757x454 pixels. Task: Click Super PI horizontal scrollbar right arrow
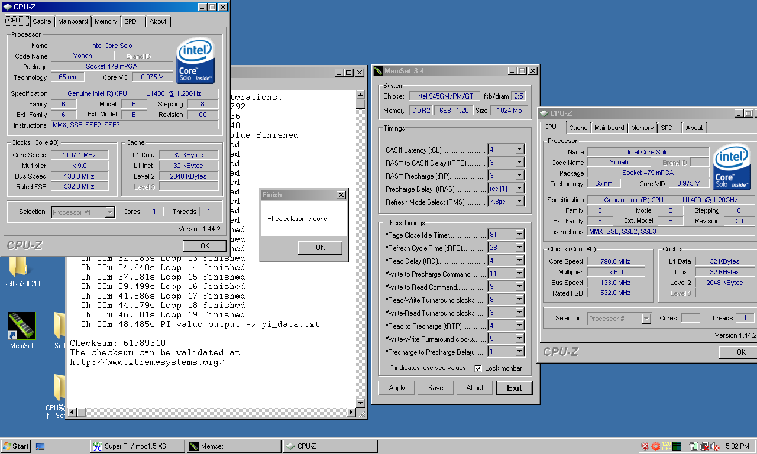pyautogui.click(x=351, y=413)
